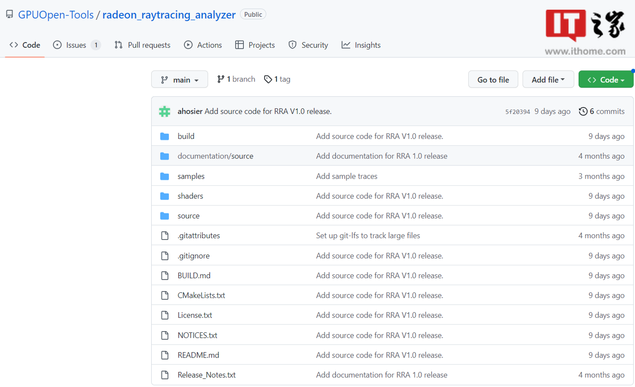Click the Code tab angle-brackets icon

coord(14,45)
